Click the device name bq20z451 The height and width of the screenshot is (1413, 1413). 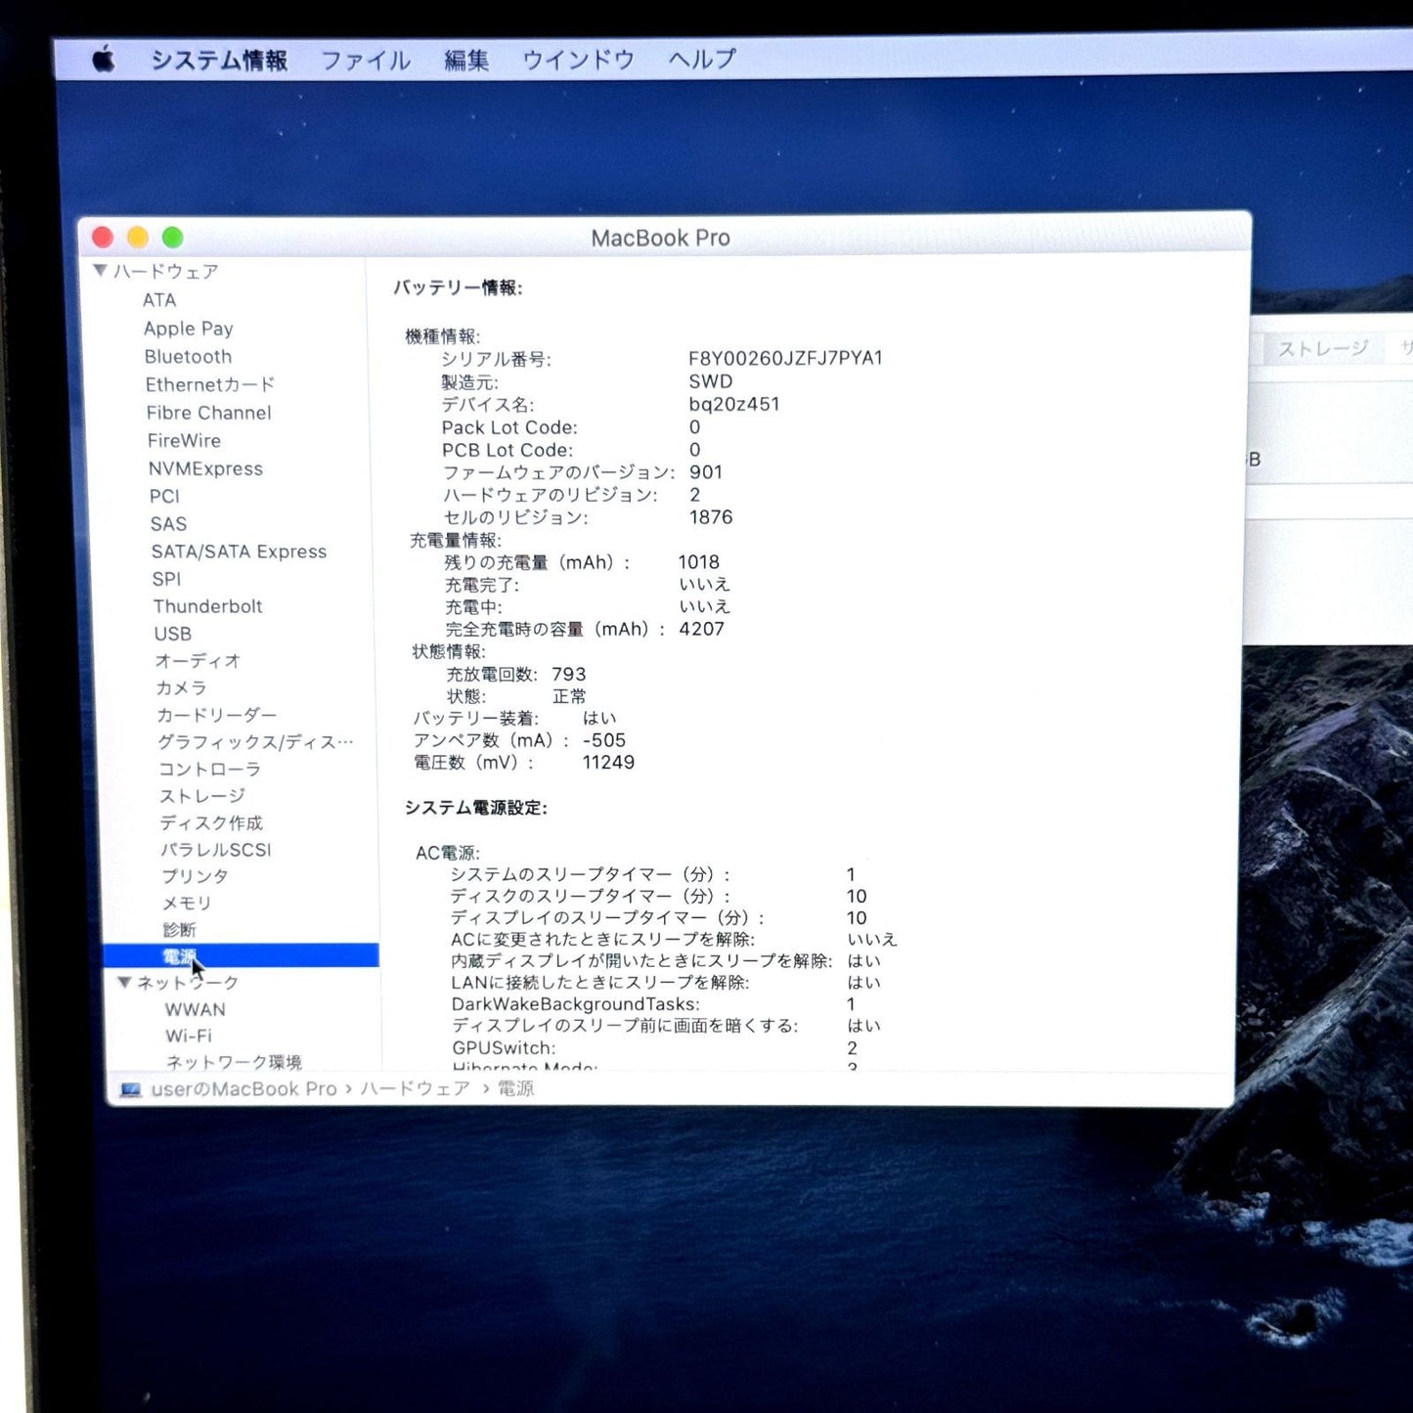734,404
